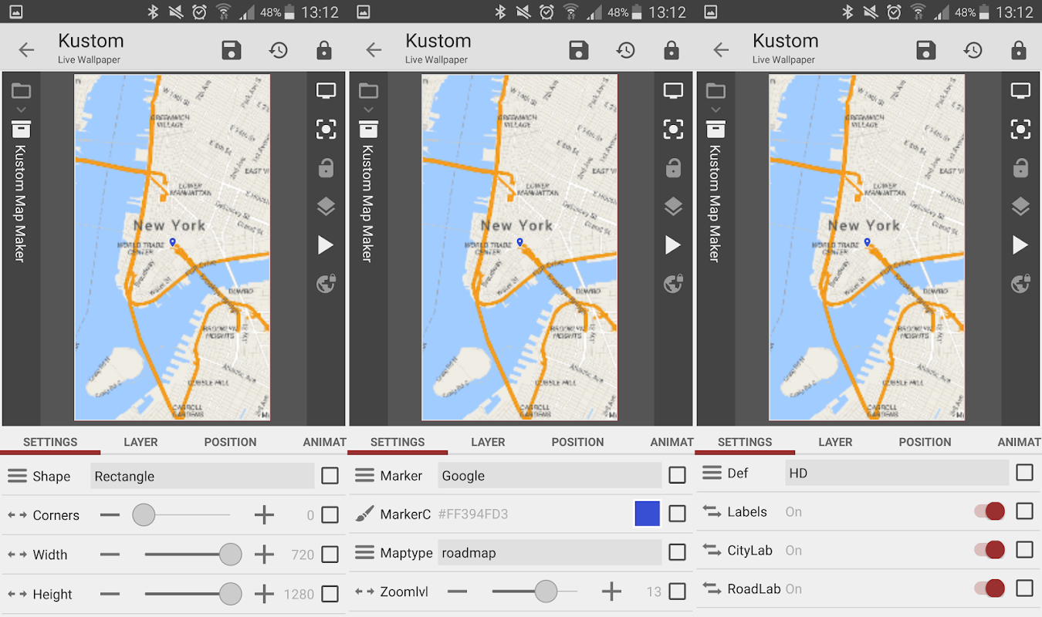Open the POSITION tab on the Shape settings screen
The width and height of the screenshot is (1042, 617).
click(x=230, y=442)
